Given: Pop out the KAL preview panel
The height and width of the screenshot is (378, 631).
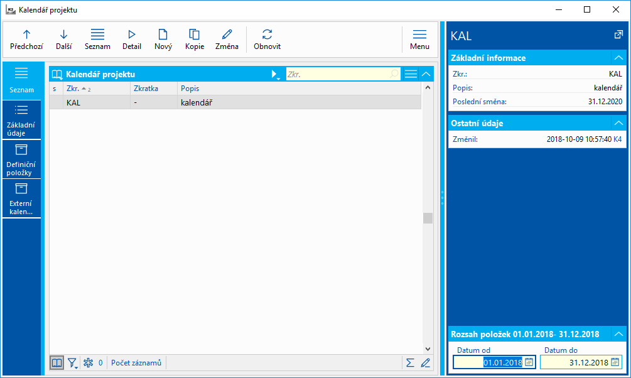Looking at the screenshot, I should pyautogui.click(x=618, y=35).
